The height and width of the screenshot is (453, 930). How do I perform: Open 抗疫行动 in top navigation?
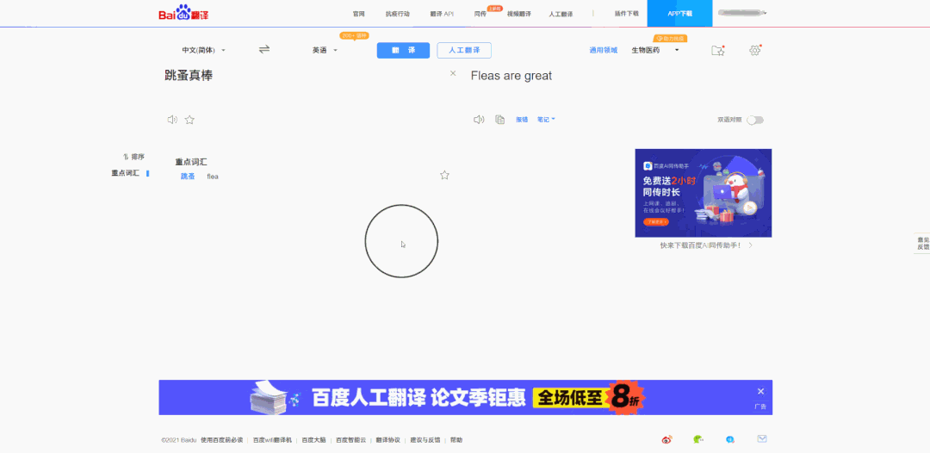pyautogui.click(x=397, y=14)
